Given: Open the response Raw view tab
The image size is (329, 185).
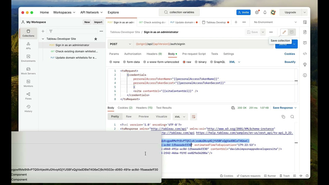Looking at the screenshot, I should click(129, 117).
